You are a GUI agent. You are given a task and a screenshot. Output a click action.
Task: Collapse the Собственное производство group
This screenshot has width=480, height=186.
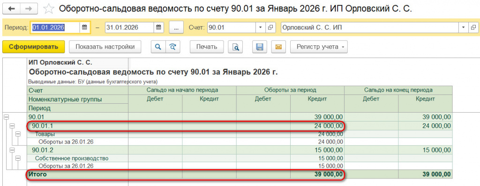[x=18, y=158]
